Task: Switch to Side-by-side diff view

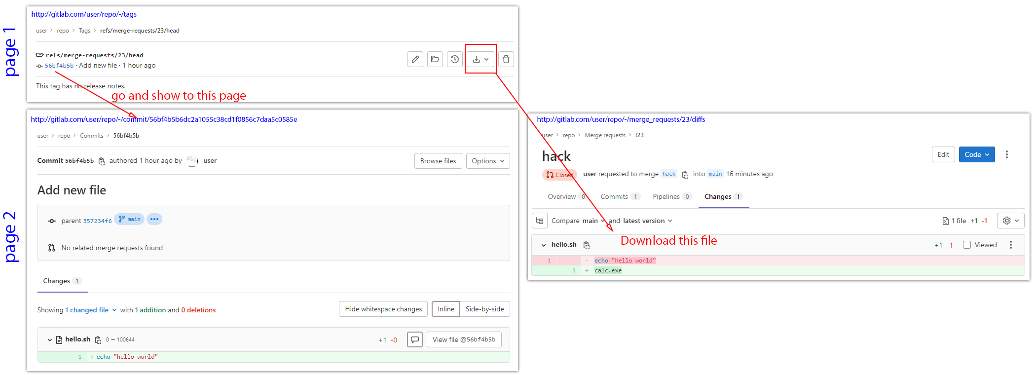Action: (x=484, y=309)
